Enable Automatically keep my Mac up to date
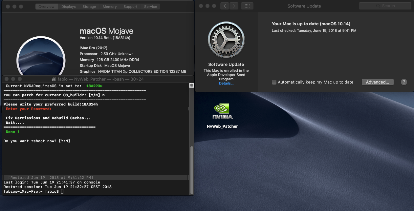The image size is (414, 211). 274,82
